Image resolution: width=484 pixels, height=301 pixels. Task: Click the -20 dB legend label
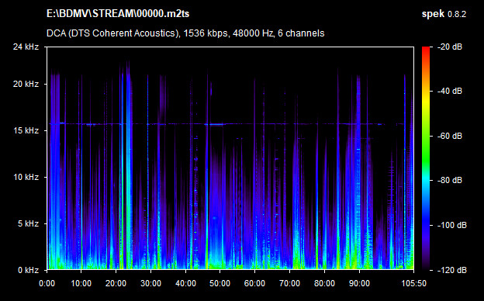tap(450, 47)
